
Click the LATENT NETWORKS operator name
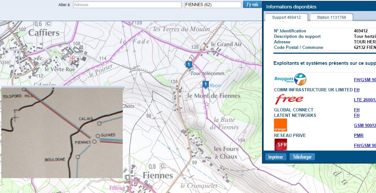click(x=295, y=115)
